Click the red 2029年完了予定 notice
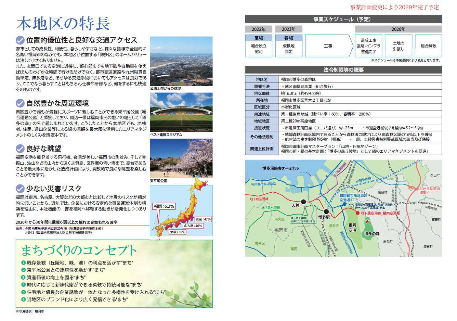 click(394, 7)
